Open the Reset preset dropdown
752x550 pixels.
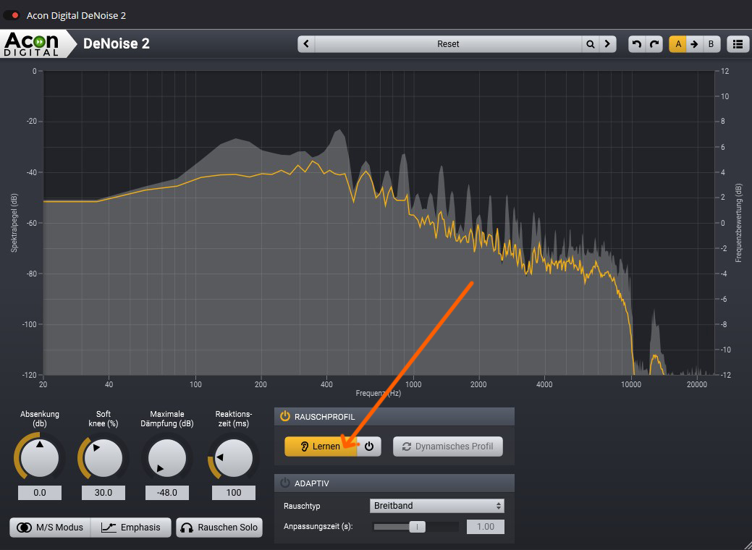tap(448, 43)
